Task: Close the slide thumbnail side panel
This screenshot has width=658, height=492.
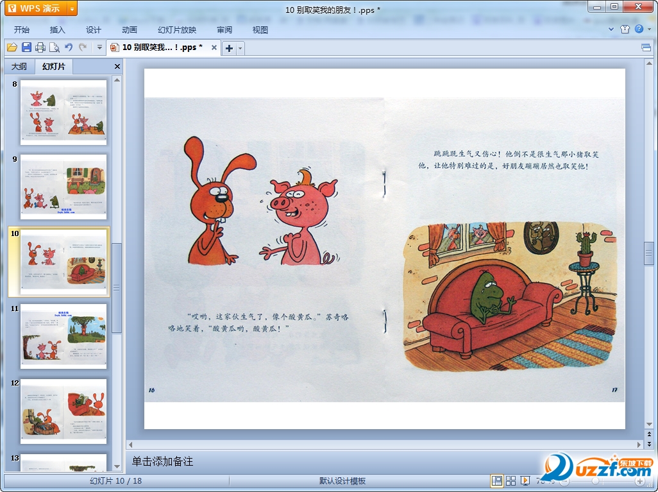Action: (x=117, y=66)
